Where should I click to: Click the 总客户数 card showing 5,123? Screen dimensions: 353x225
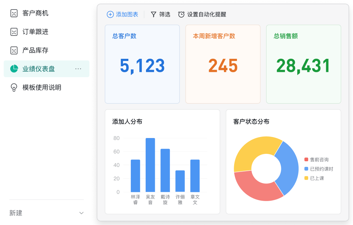tap(142, 64)
